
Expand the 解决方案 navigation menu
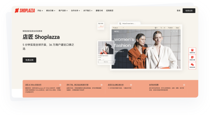click(51, 10)
